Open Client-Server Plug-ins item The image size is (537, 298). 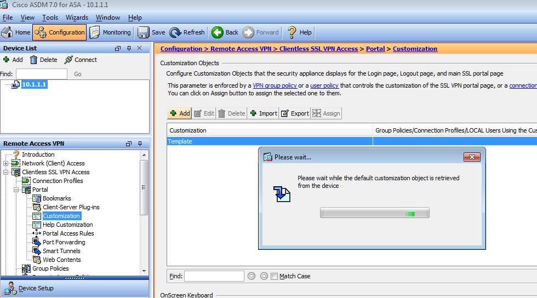[71, 207]
